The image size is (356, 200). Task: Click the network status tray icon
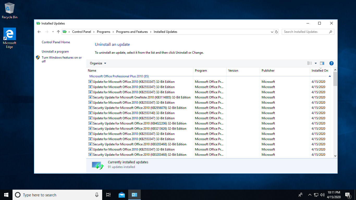tap(316, 195)
